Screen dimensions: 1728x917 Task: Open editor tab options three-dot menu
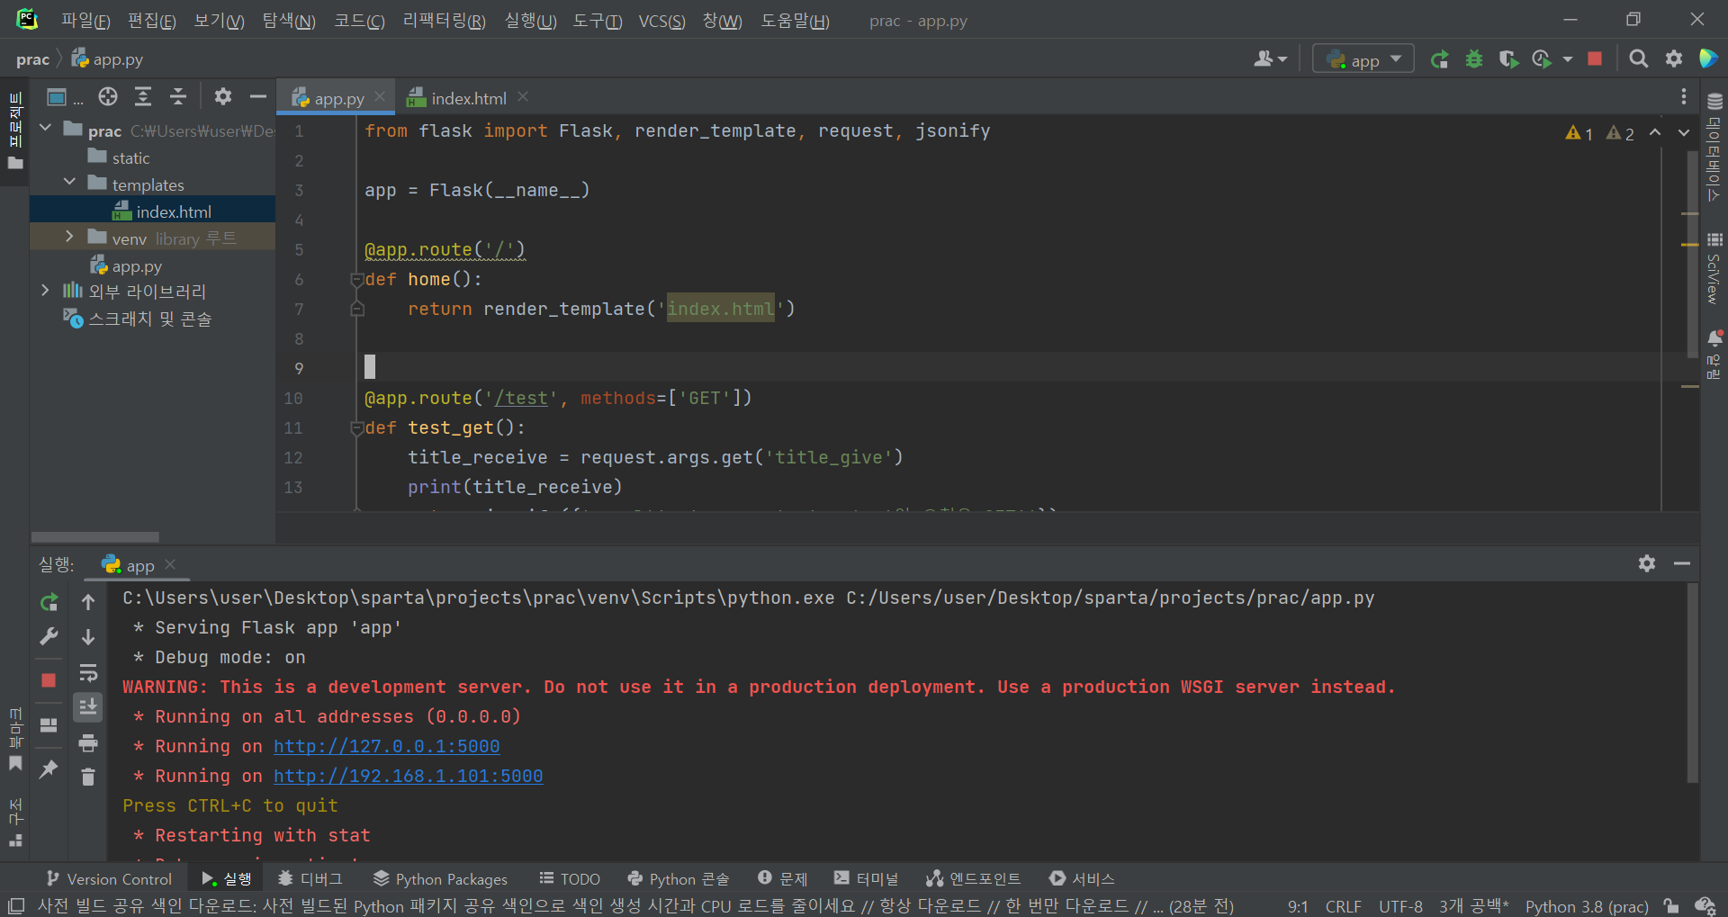[x=1684, y=97]
